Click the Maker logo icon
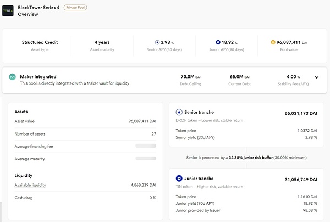Viewport: 330px width, 223px height. (x=12, y=77)
